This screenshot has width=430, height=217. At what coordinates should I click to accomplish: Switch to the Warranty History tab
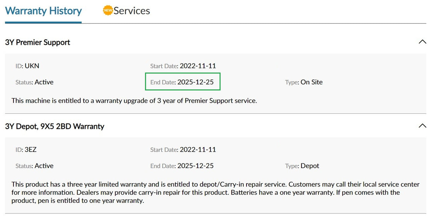click(43, 11)
